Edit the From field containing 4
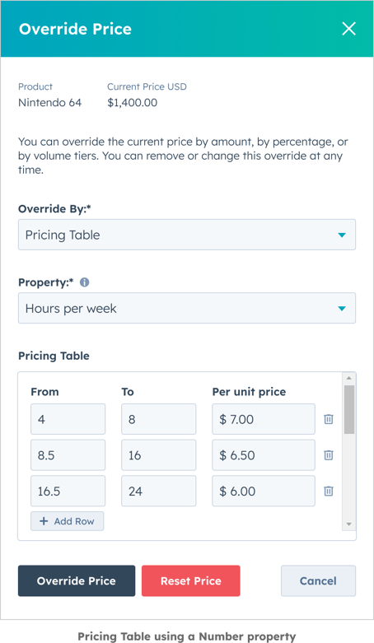The width and height of the screenshot is (374, 643). pos(68,419)
